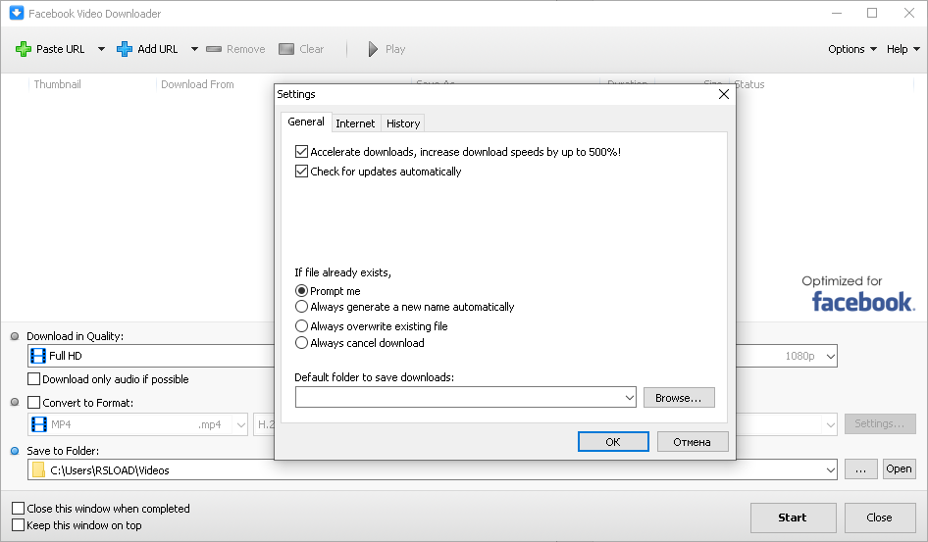Image resolution: width=928 pixels, height=542 pixels.
Task: Uncheck Check for updates automatically
Action: coord(301,172)
